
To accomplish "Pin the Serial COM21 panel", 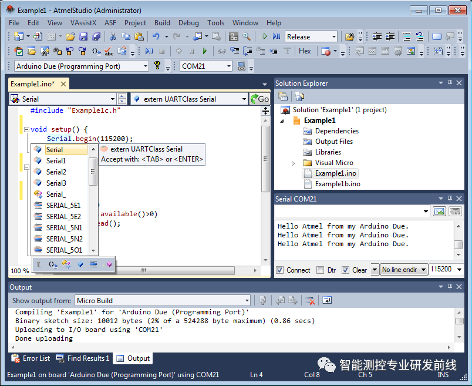I will click(x=450, y=199).
